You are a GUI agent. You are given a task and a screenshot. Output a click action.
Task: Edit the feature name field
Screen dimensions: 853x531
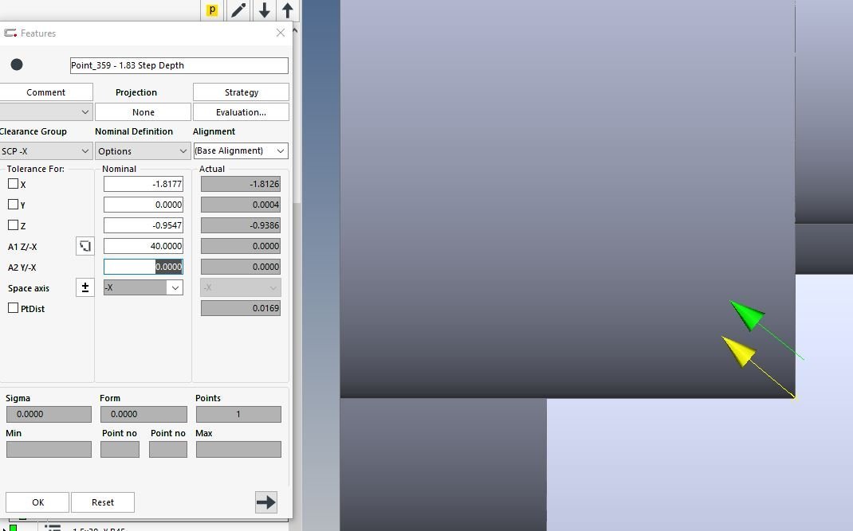tap(179, 65)
